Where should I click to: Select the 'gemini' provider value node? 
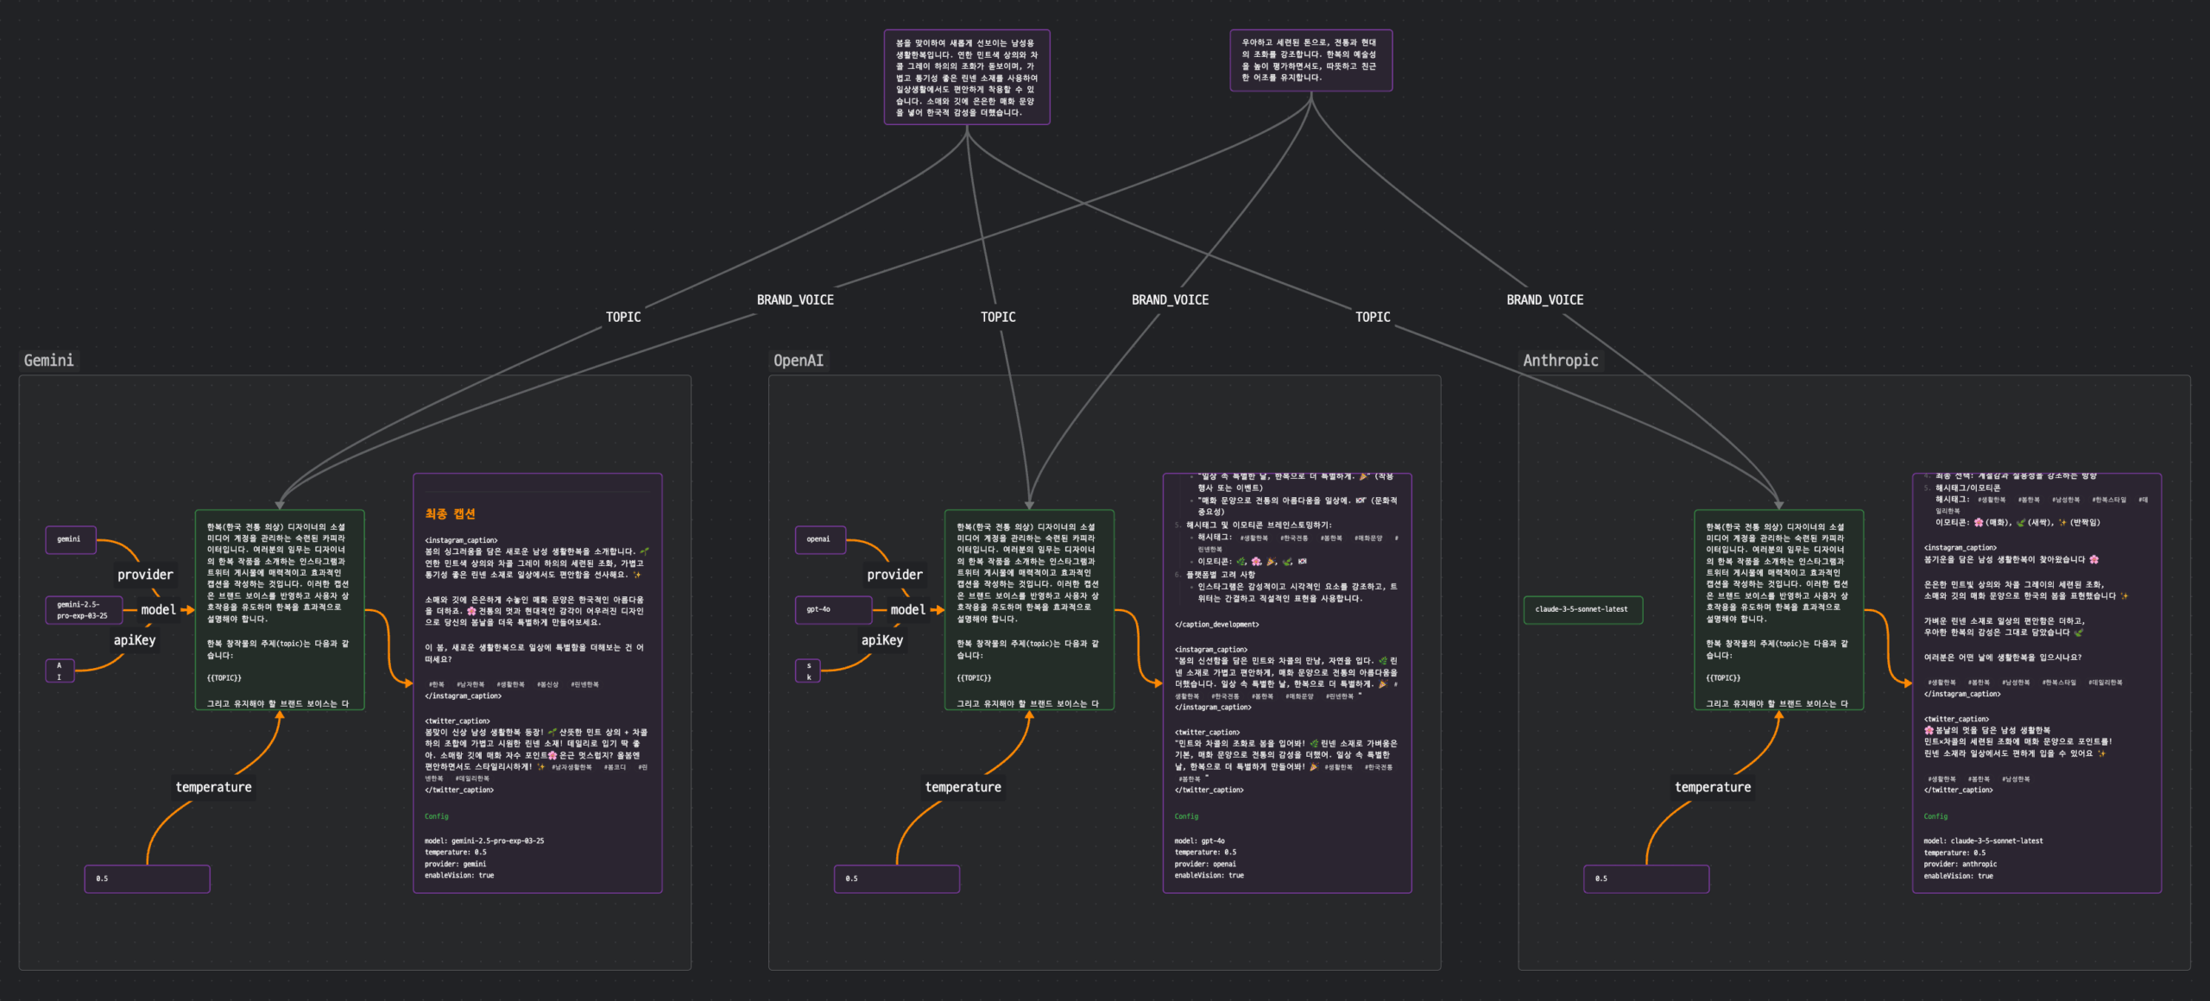[71, 539]
